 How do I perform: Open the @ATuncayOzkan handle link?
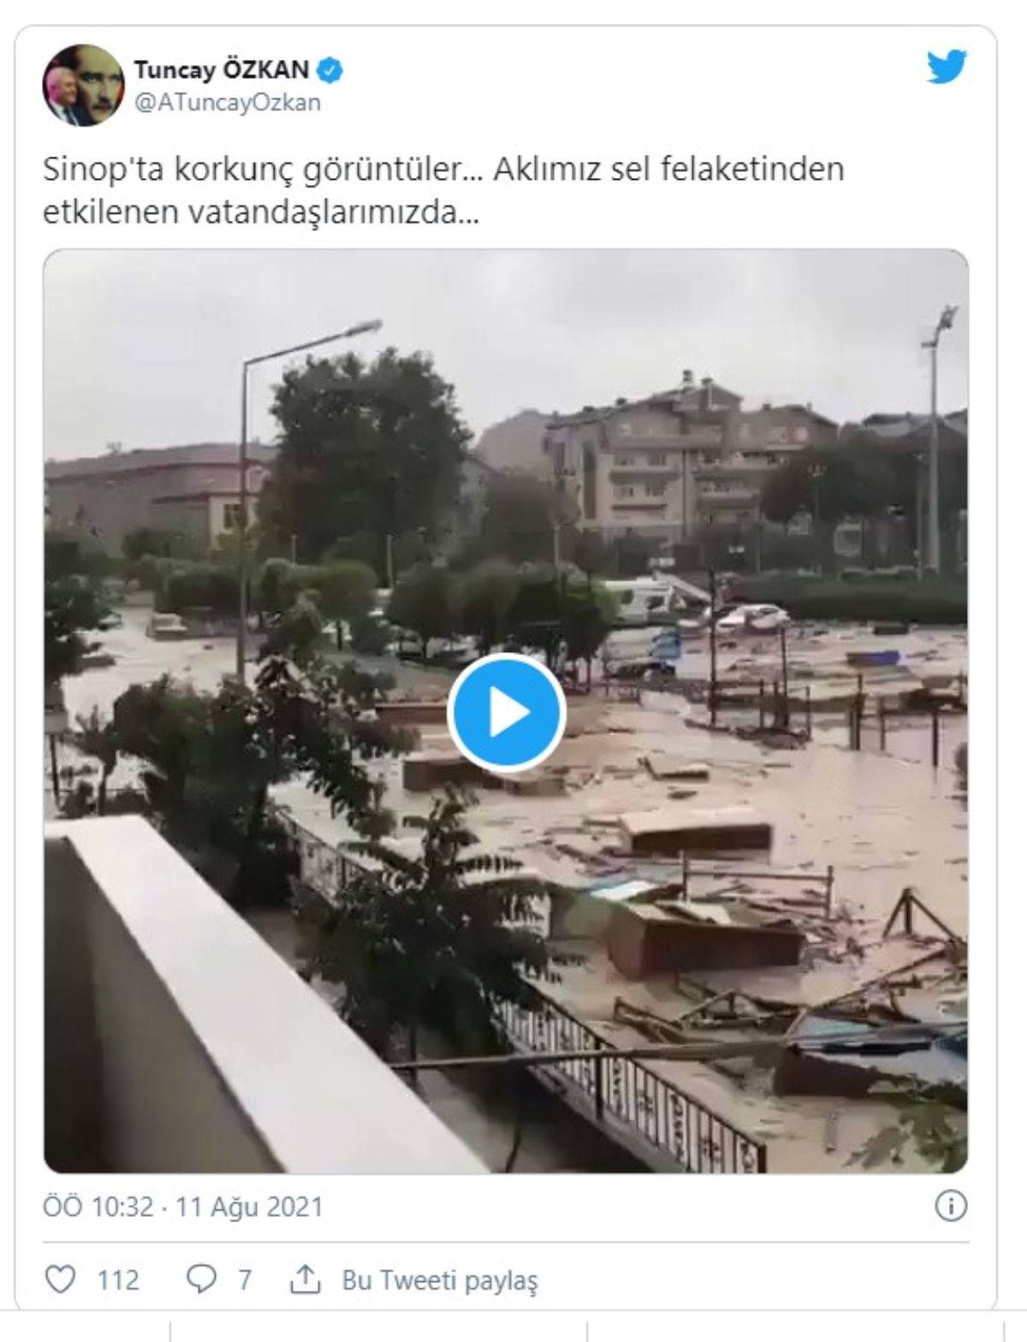227,103
